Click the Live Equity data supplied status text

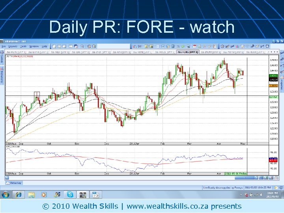click(223, 188)
